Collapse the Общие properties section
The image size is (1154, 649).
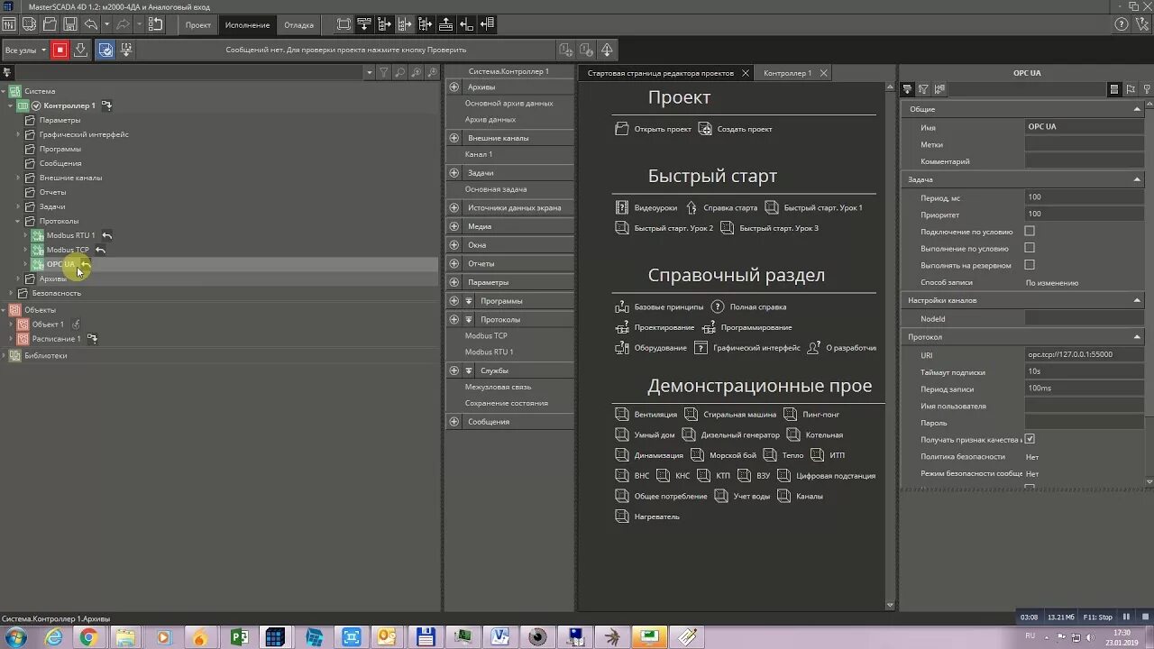click(1137, 109)
